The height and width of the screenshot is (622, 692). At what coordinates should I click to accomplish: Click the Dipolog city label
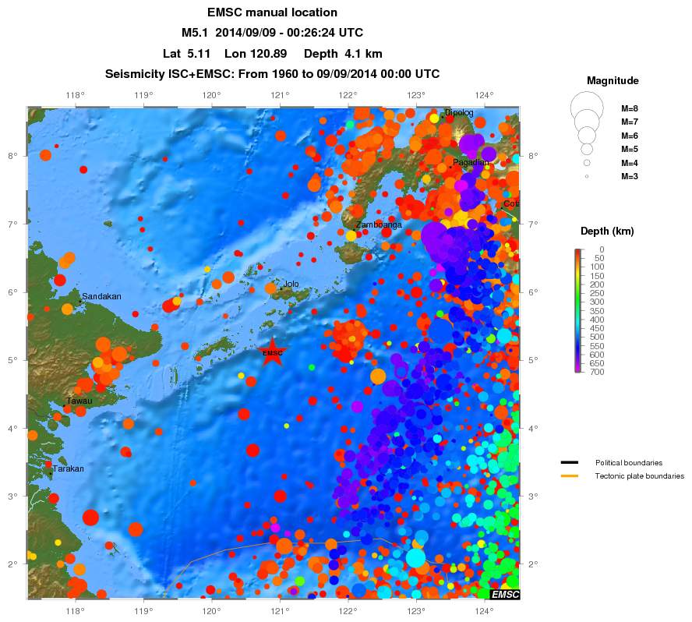click(x=459, y=112)
